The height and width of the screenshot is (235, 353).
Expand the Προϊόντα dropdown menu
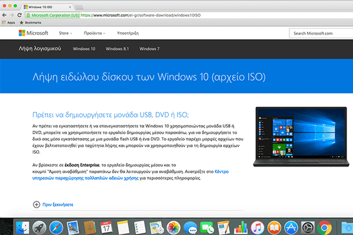pyautogui.click(x=95, y=33)
